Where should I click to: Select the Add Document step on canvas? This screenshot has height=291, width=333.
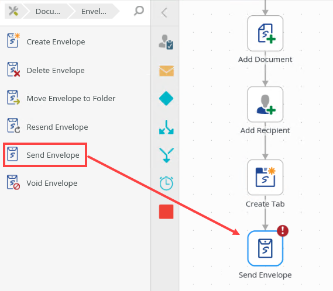[x=265, y=33]
